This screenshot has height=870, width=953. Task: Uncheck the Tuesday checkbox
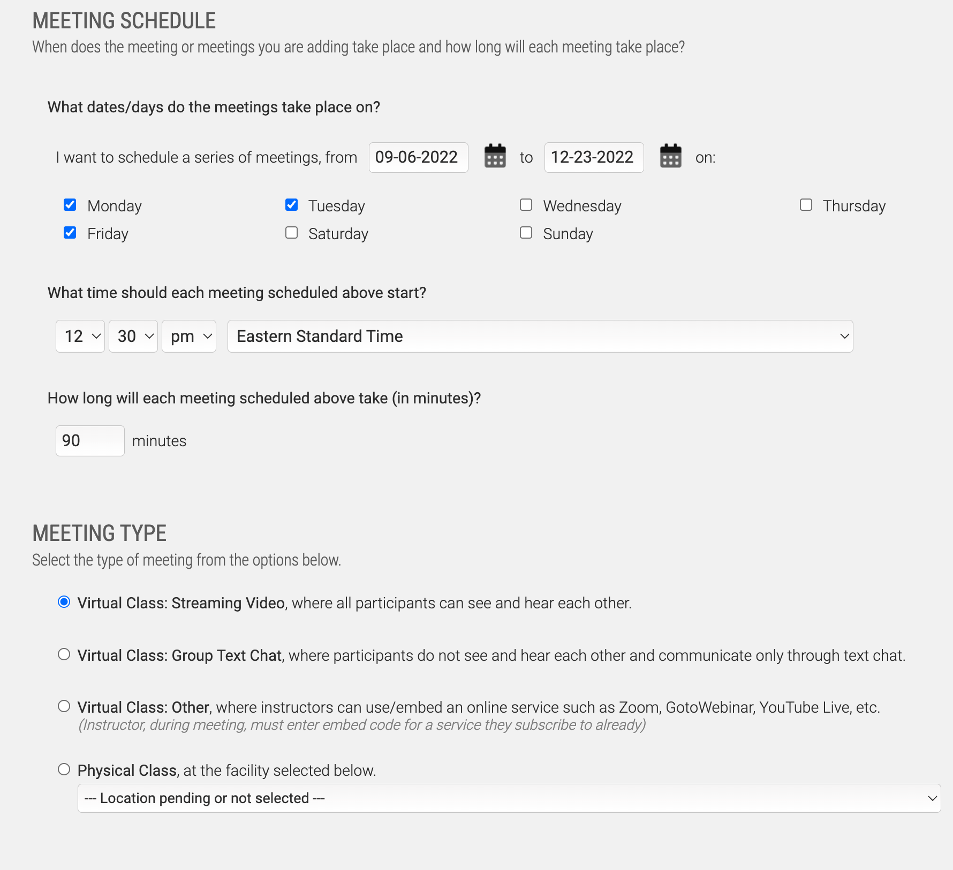[x=291, y=205]
